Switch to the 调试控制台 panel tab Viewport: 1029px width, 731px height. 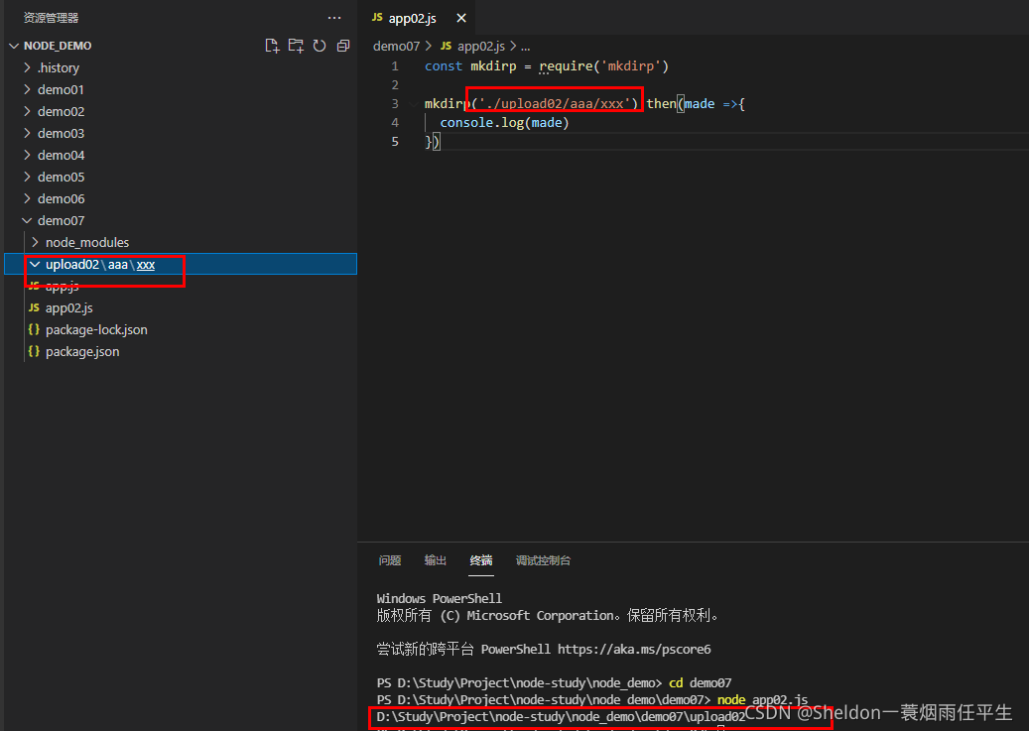pos(543,560)
